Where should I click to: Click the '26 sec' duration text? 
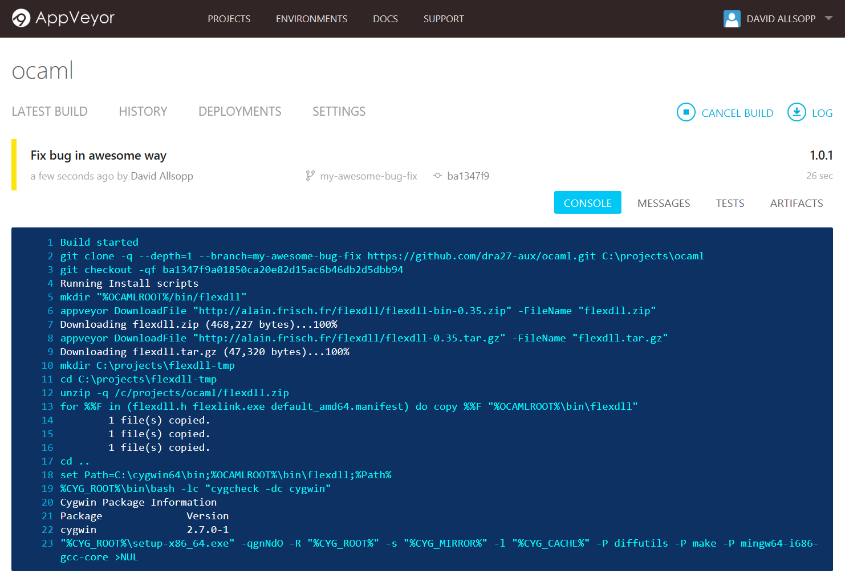pos(819,176)
